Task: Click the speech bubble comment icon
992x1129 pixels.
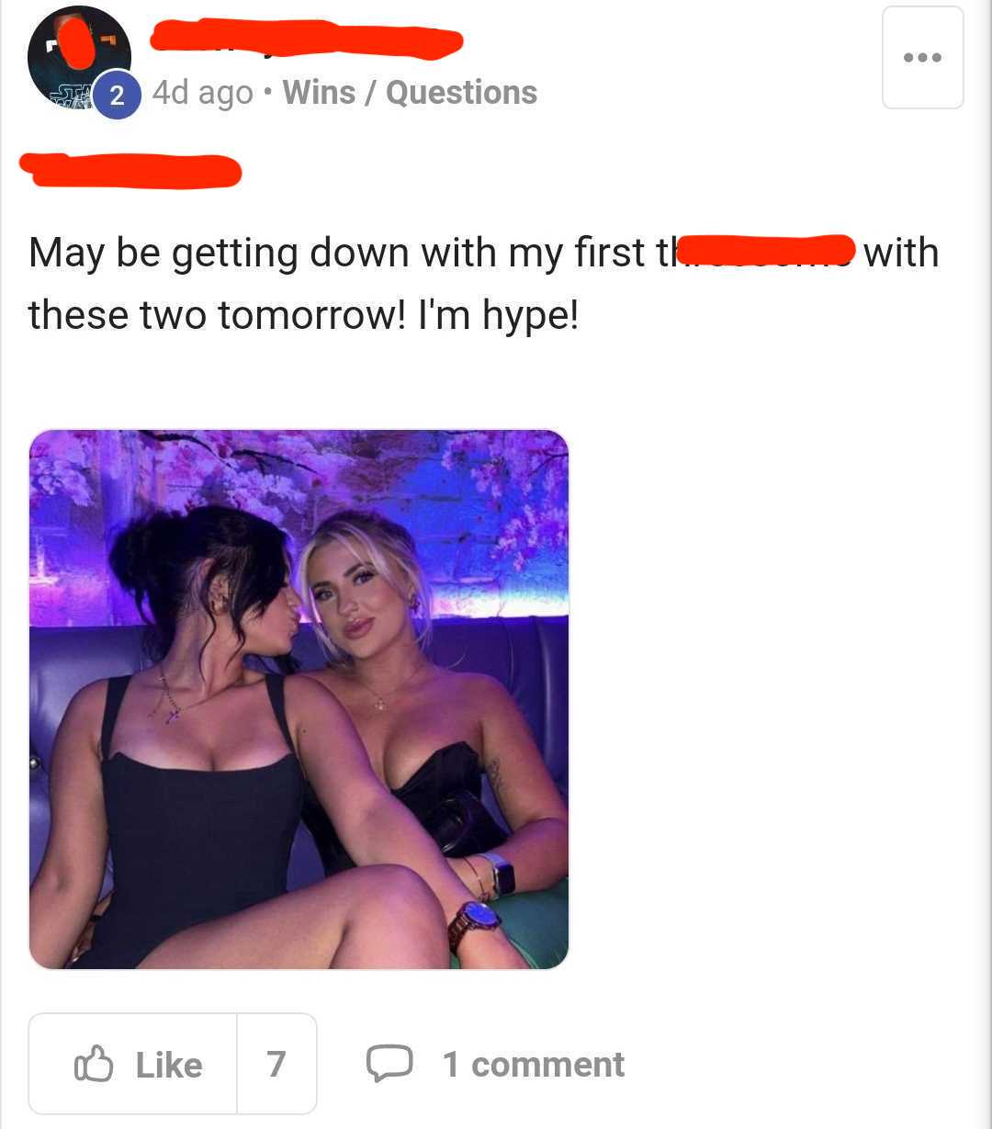Action: point(389,1064)
